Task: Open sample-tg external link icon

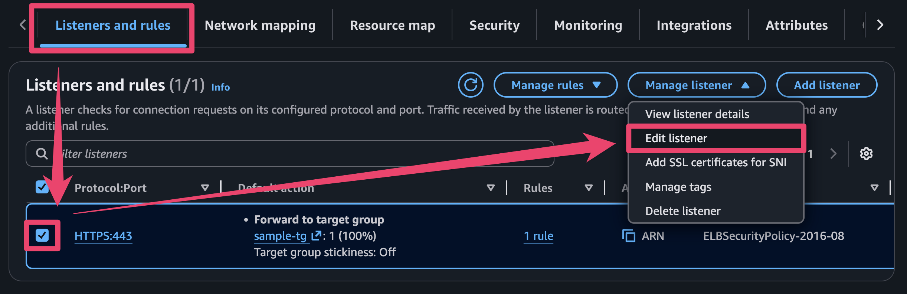Action: pyautogui.click(x=316, y=235)
